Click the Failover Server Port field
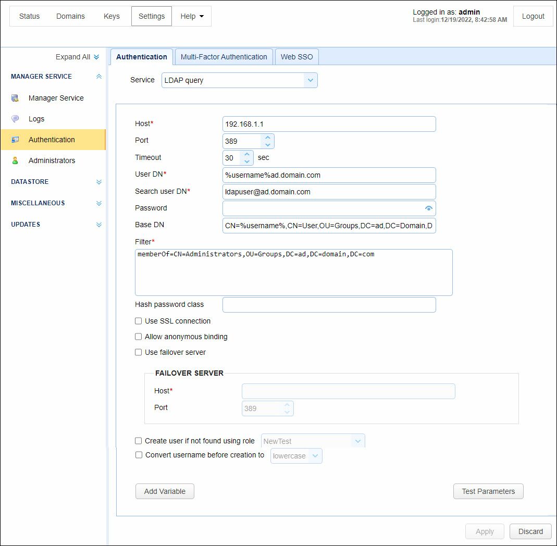This screenshot has width=557, height=546. [267, 408]
